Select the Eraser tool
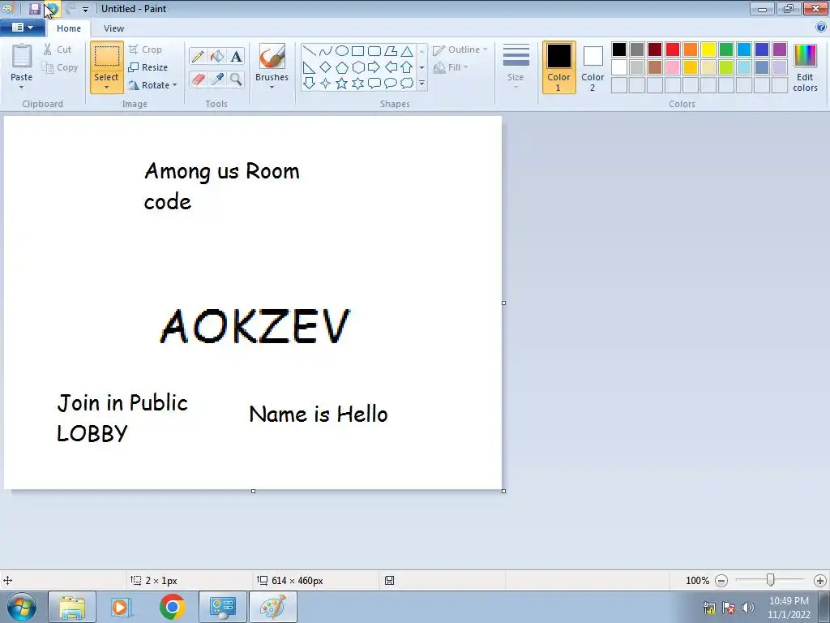The height and width of the screenshot is (623, 830). click(x=198, y=79)
